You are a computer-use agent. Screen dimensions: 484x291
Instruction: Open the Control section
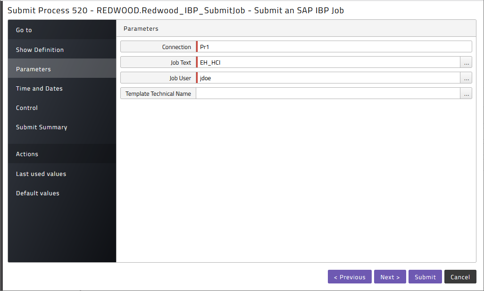click(x=62, y=108)
